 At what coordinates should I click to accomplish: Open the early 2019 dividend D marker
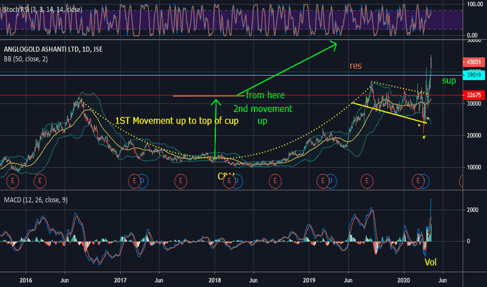pyautogui.click(x=331, y=181)
